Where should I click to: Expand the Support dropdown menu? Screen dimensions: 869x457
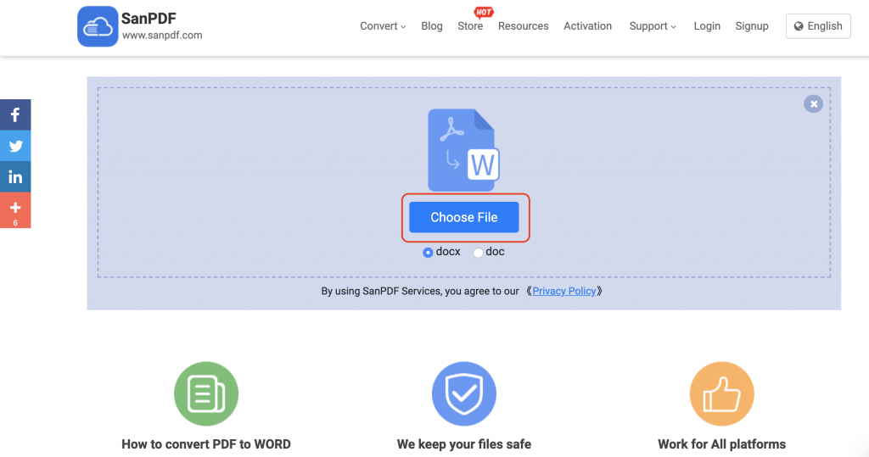tap(653, 26)
